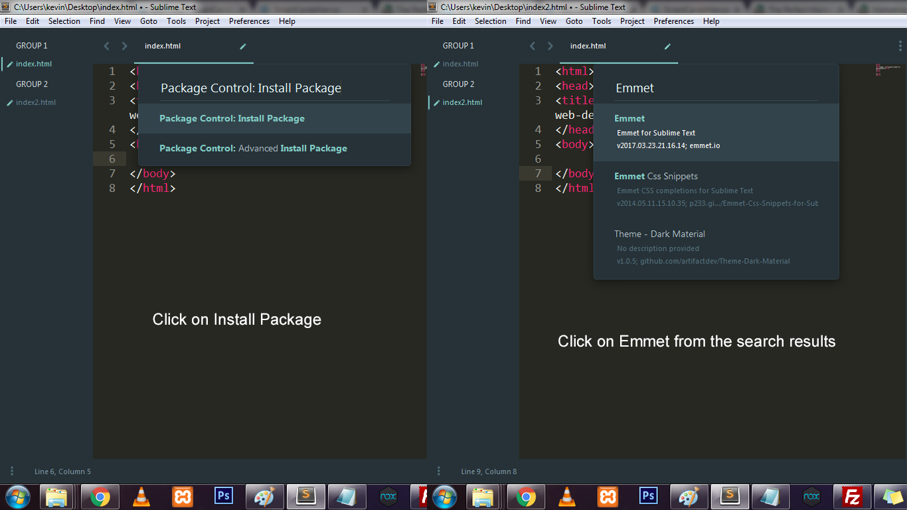Open the three-dot tab options in index2.html window
The width and height of the screenshot is (907, 510).
coord(900,46)
